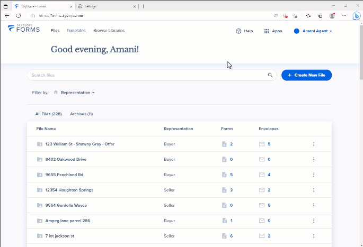Open envelope icon for Ampeg lane parcel 286

(262, 221)
